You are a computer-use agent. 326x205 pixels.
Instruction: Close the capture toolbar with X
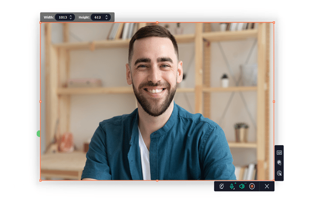tap(267, 186)
